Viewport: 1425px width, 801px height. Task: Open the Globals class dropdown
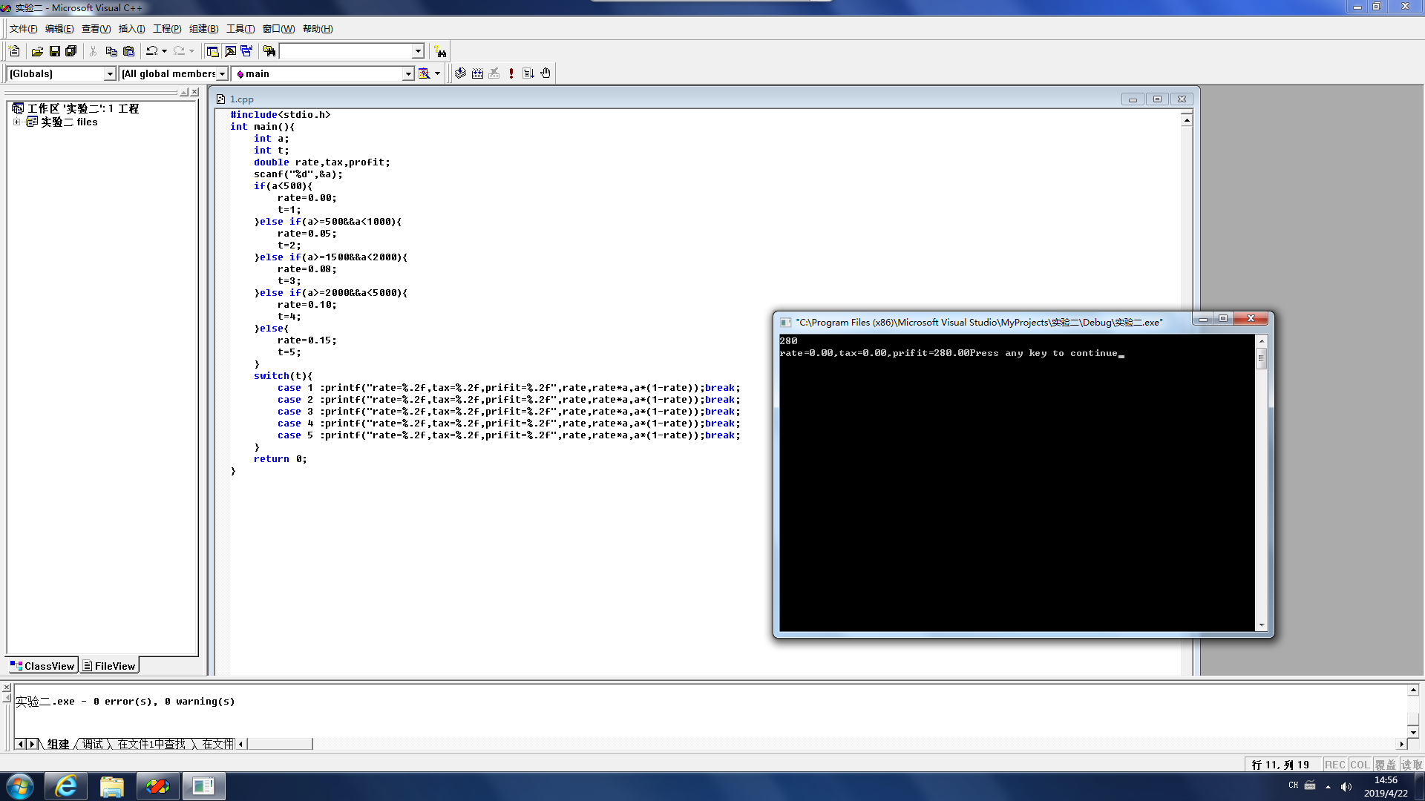[110, 73]
